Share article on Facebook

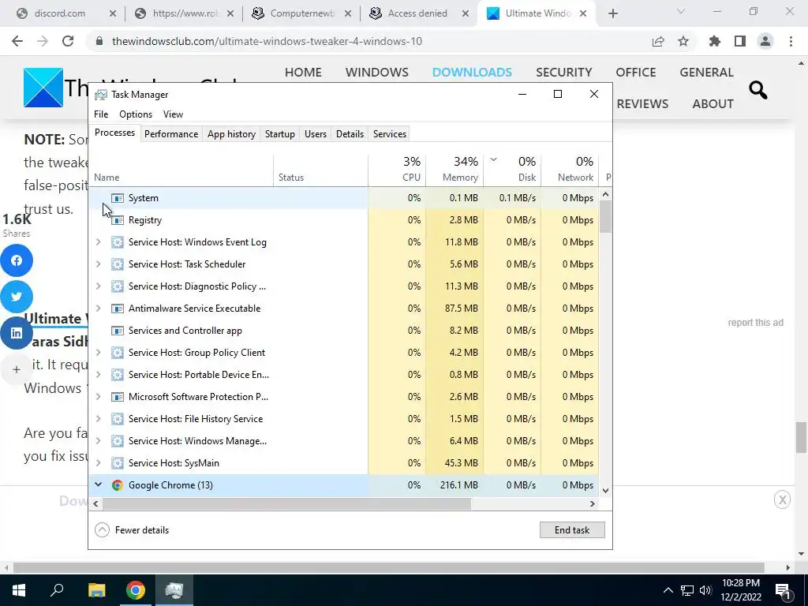tap(17, 260)
